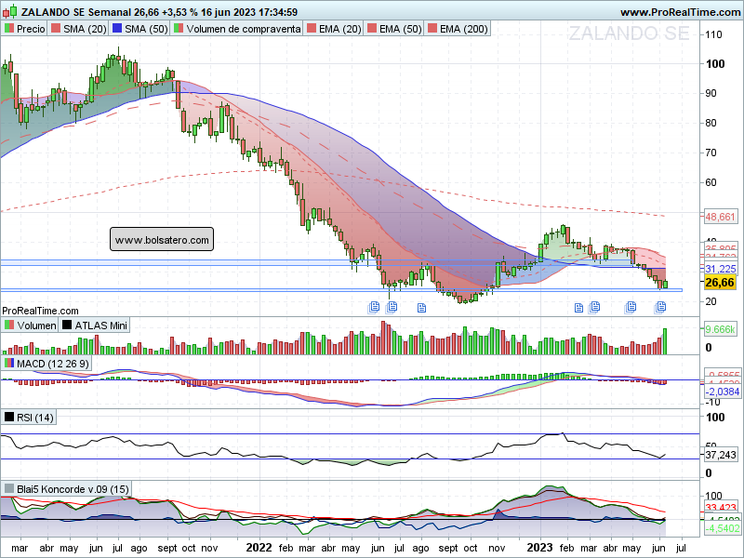Screen dimensions: 744x558
Task: Open the lone document marker below August 2022
Action: (421, 309)
